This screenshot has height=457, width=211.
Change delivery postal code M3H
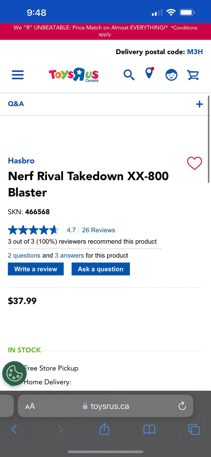click(x=195, y=52)
